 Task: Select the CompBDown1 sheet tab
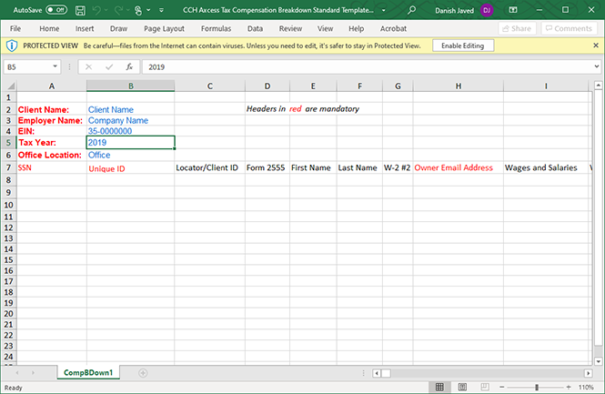[88, 373]
